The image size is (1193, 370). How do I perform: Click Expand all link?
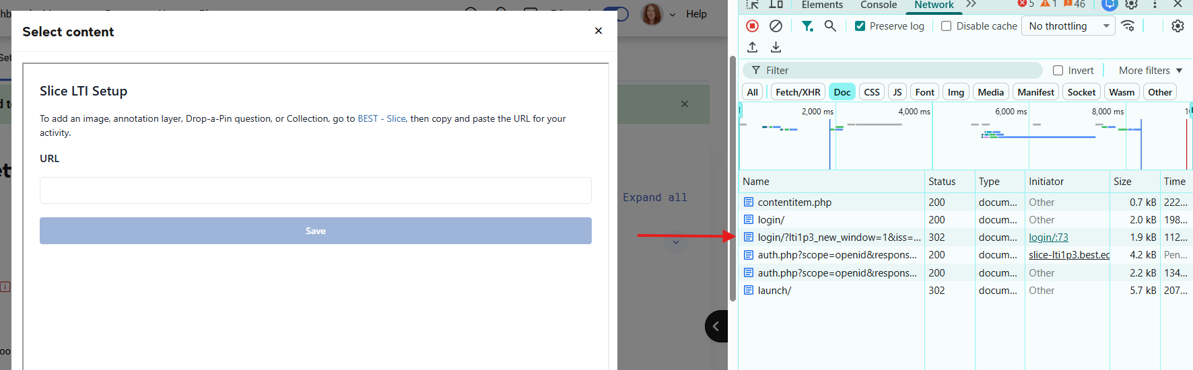pyautogui.click(x=654, y=198)
